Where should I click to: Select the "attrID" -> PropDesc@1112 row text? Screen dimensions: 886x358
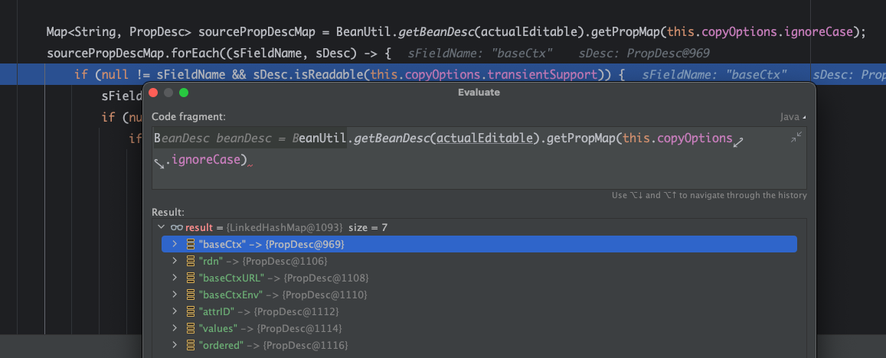click(x=268, y=311)
